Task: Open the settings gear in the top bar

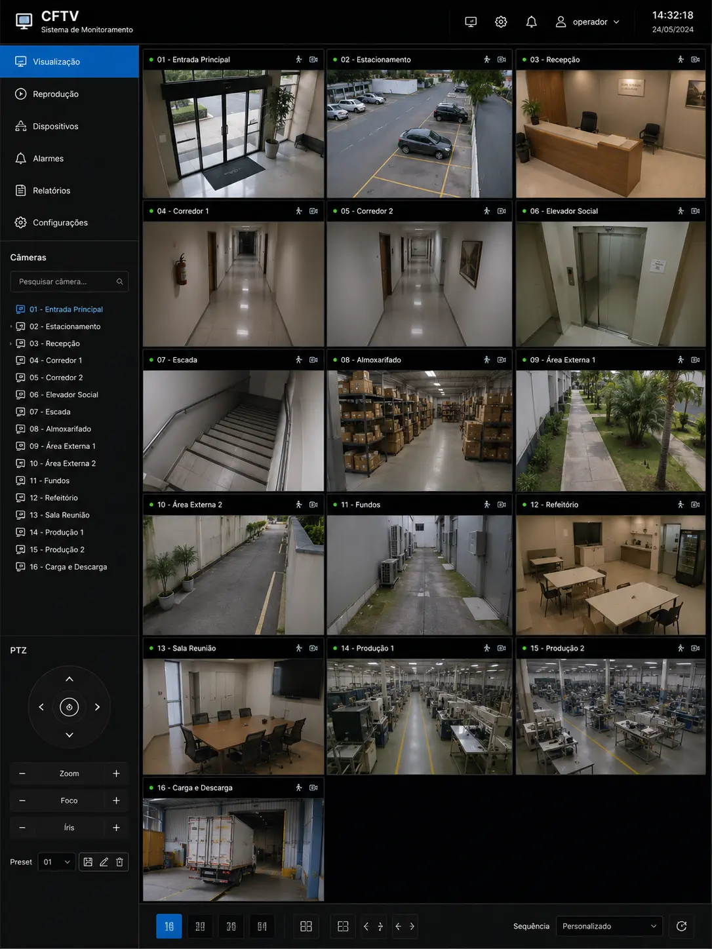Action: point(501,22)
